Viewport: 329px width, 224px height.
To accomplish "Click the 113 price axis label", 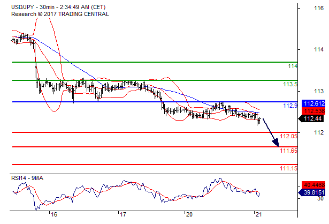I will coord(319,91).
